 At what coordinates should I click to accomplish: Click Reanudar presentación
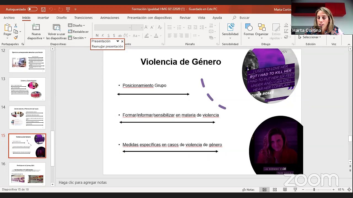pyautogui.click(x=107, y=46)
